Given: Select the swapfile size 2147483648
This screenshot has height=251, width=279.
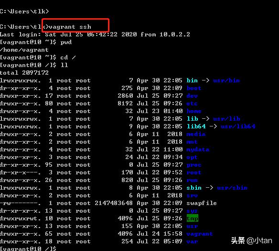Looking at the screenshot, I should tap(114, 203).
